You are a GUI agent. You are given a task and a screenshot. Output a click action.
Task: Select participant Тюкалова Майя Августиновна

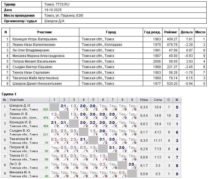[35, 78]
